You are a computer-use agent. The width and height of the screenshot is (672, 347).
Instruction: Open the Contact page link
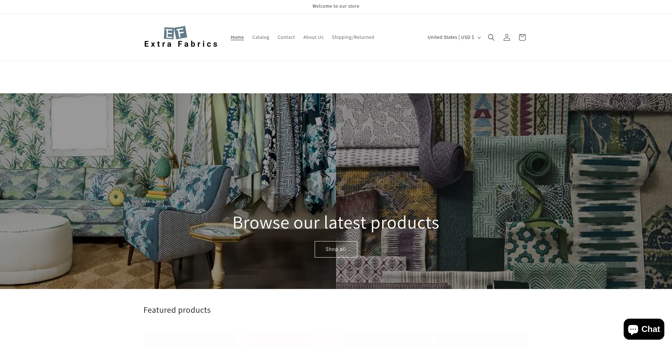point(286,37)
